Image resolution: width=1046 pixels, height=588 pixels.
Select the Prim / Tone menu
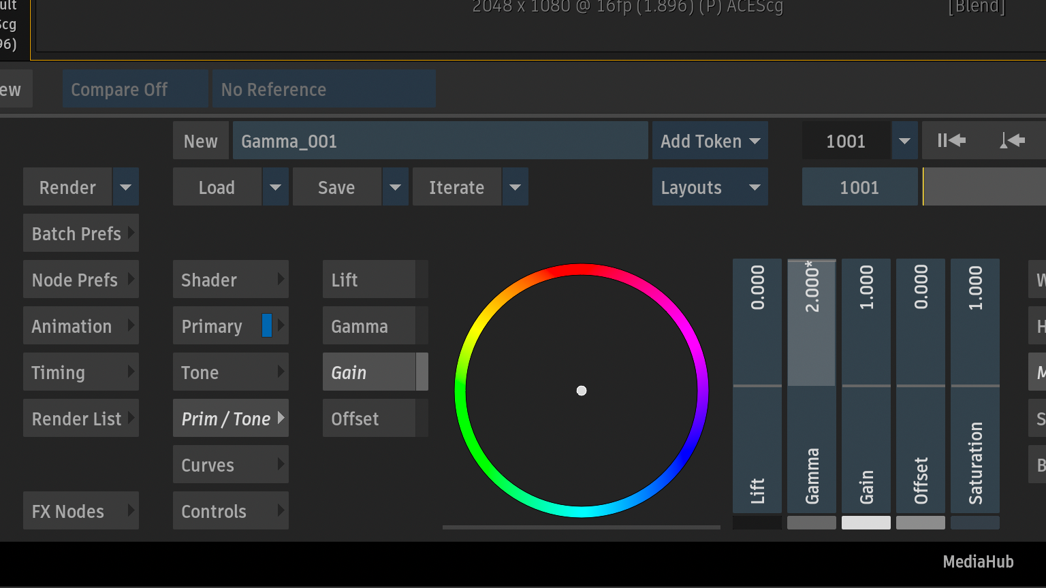231,418
